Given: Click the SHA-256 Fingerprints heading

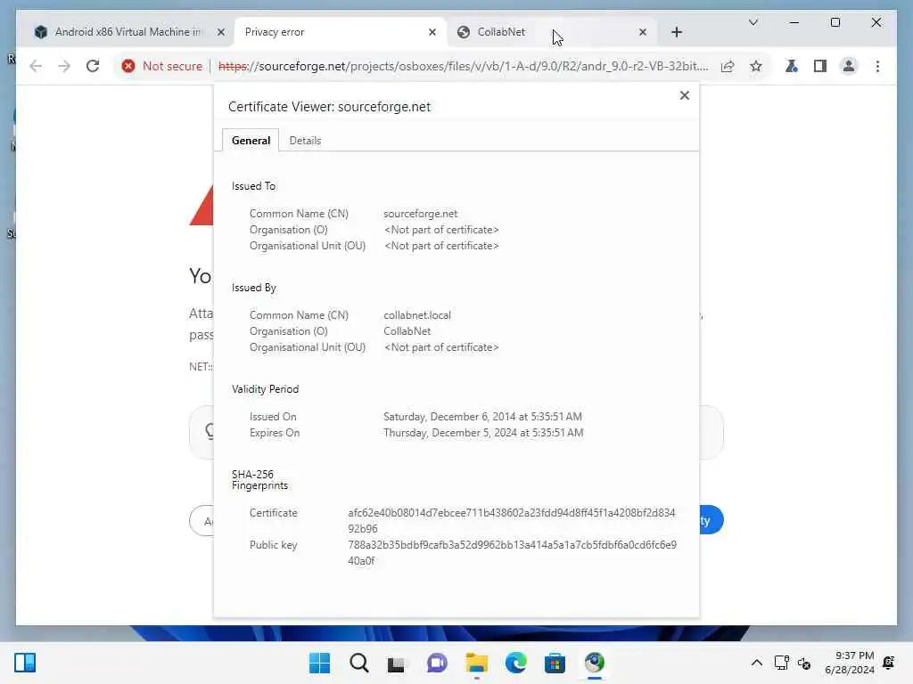Looking at the screenshot, I should [x=259, y=480].
